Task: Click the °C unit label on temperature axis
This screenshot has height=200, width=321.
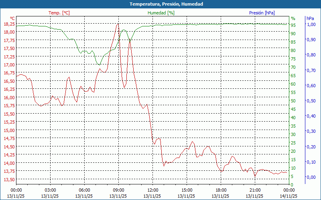Action: (x=12, y=18)
